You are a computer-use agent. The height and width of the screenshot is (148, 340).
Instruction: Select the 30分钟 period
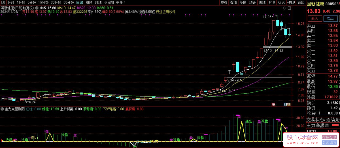pyautogui.click(x=56, y=3)
